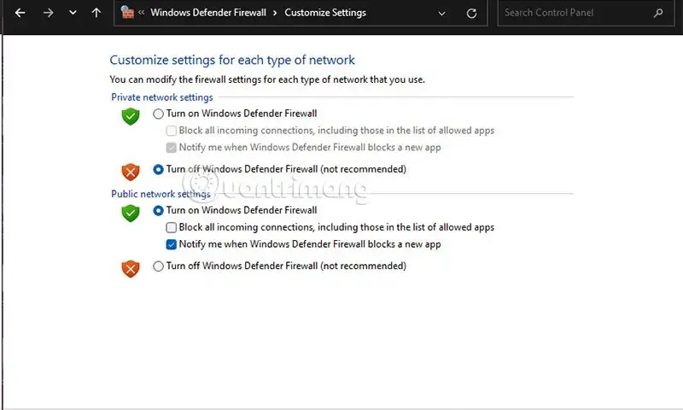Select the Customize Settings breadcrumb

coord(325,13)
